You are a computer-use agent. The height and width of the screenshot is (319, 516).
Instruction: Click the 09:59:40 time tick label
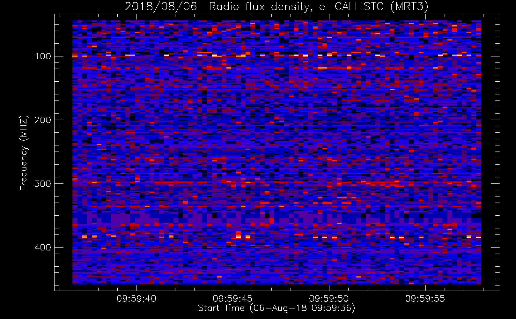pyautogui.click(x=136, y=299)
